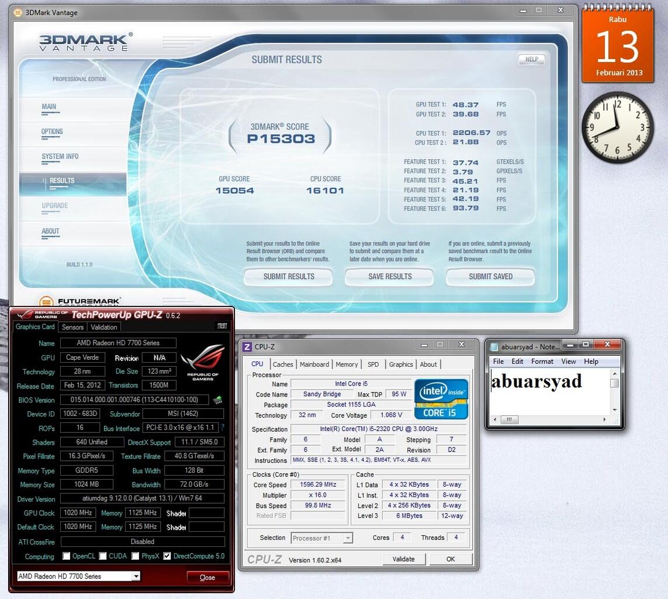Click the BIOS save chip icon in GPU-Z
This screenshot has width=668, height=599.
click(x=217, y=400)
